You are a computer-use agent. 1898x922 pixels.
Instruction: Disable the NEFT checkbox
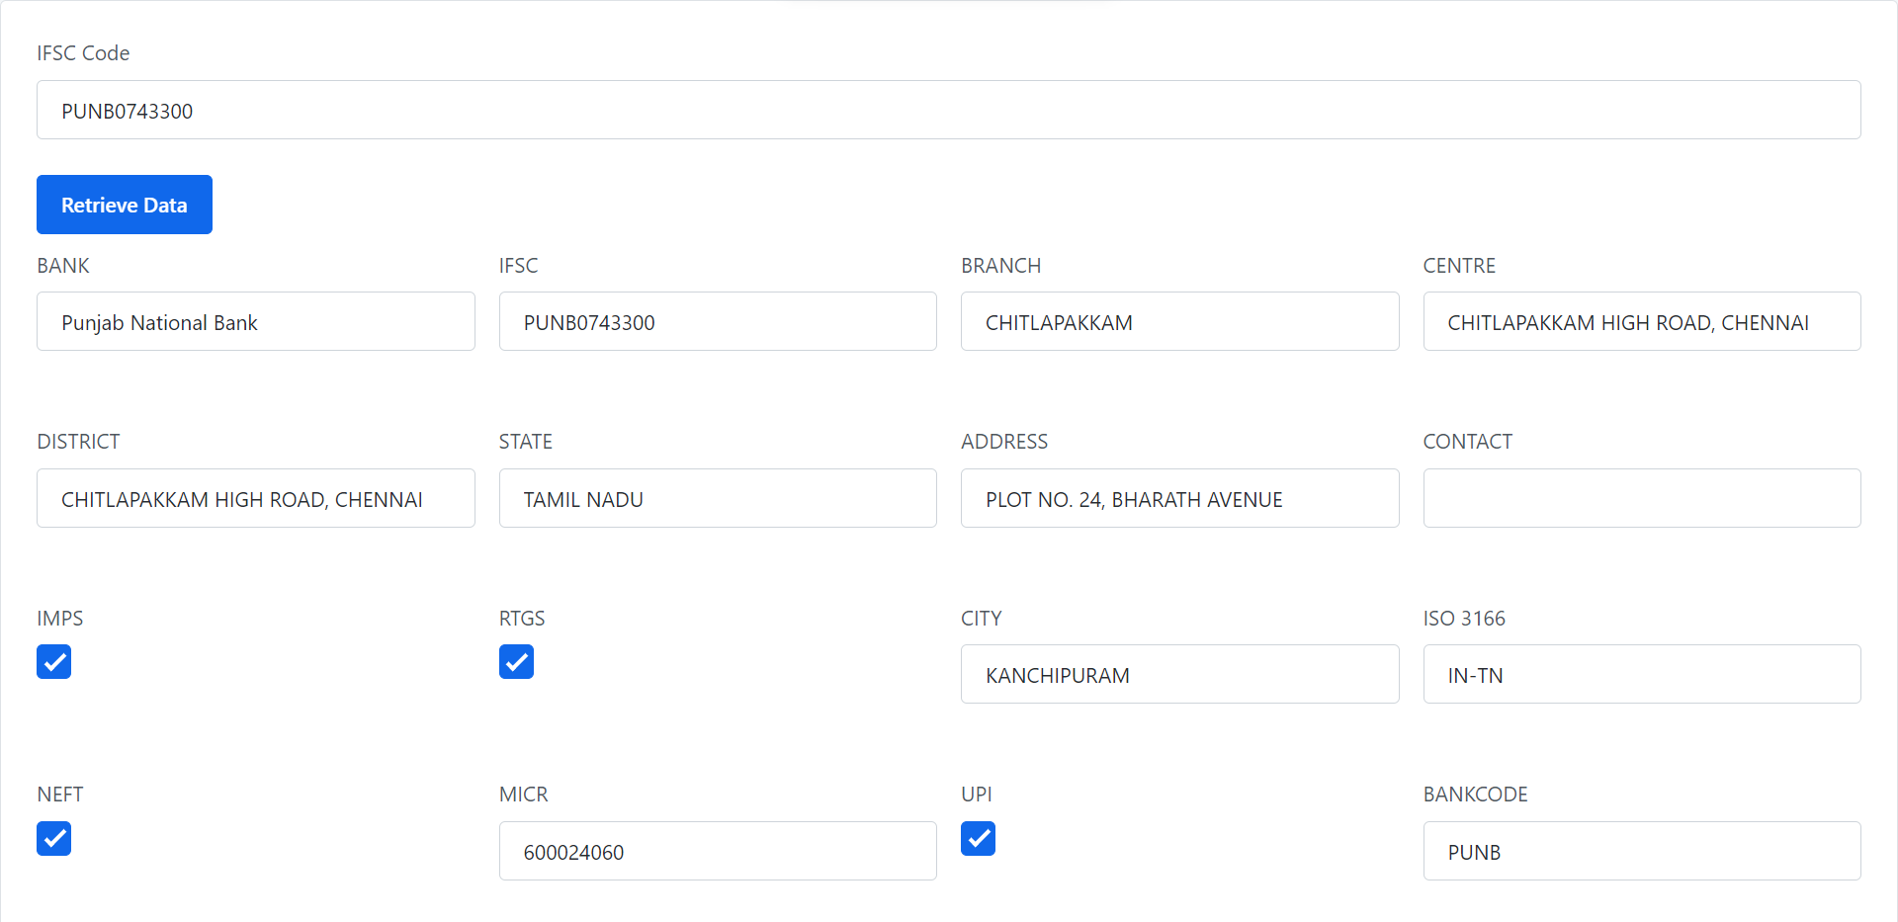(x=54, y=839)
